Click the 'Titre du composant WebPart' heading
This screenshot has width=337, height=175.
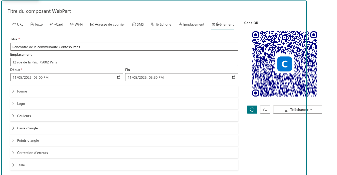pyautogui.click(x=39, y=11)
